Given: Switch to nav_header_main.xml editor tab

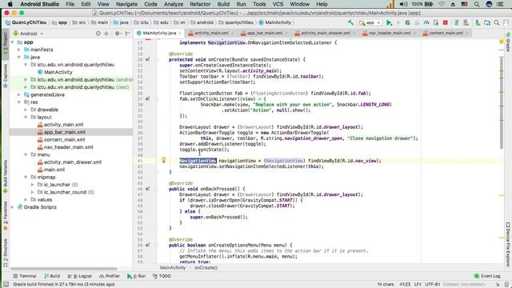Looking at the screenshot, I should (390, 33).
